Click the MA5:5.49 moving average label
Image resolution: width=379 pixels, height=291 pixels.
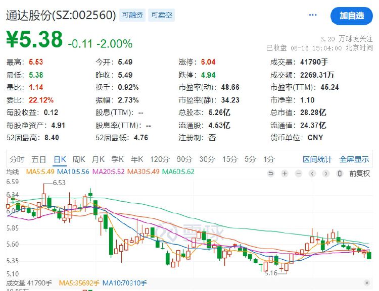[40, 172]
